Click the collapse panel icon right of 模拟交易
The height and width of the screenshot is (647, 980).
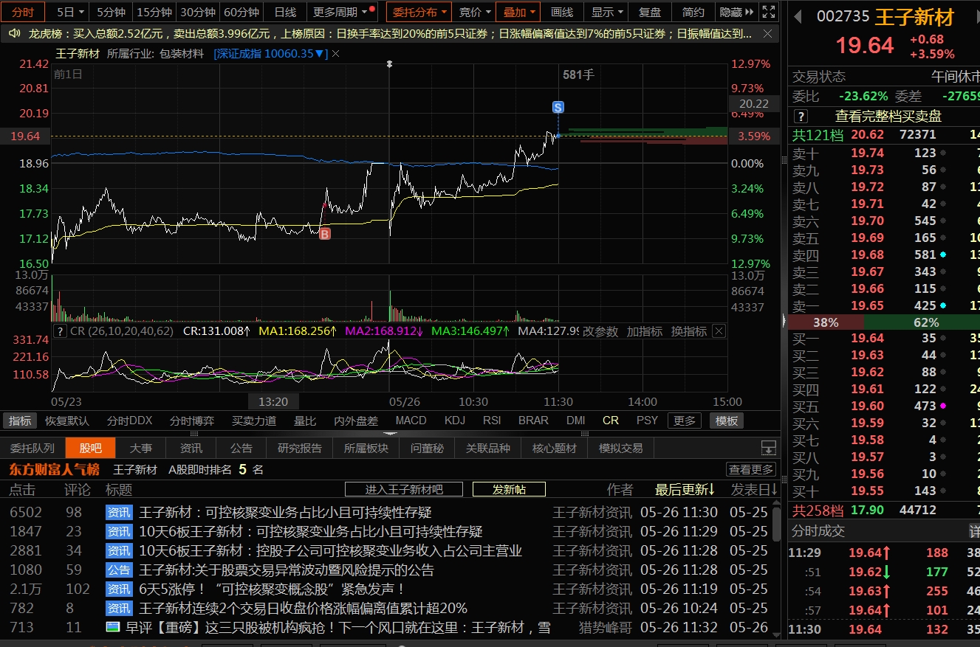pos(768,448)
